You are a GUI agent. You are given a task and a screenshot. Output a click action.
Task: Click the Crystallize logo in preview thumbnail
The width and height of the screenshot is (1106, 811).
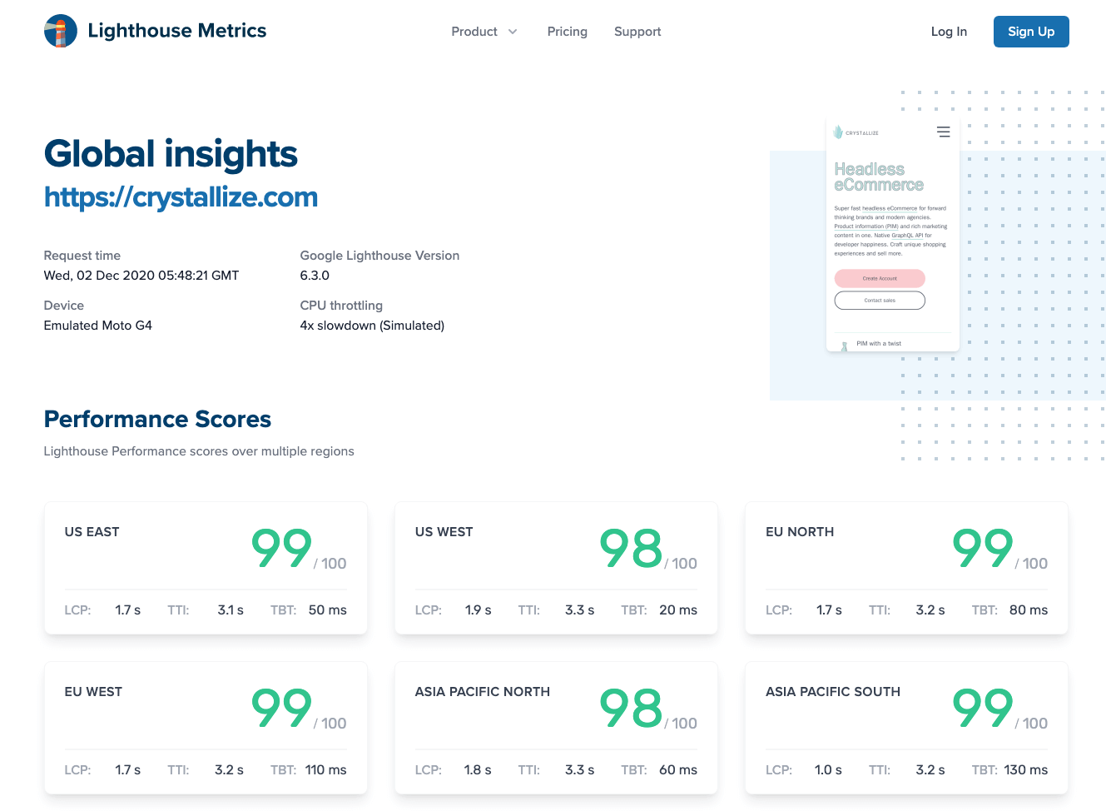point(856,132)
